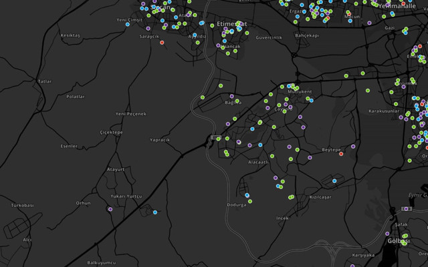Select the blue point east of Yukarı Yurtçu

(x=155, y=212)
